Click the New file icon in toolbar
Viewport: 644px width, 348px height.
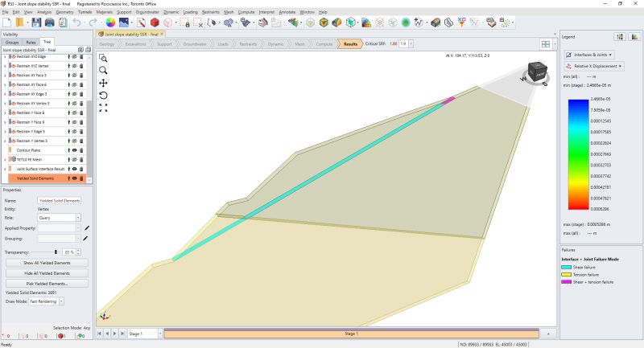click(x=7, y=23)
